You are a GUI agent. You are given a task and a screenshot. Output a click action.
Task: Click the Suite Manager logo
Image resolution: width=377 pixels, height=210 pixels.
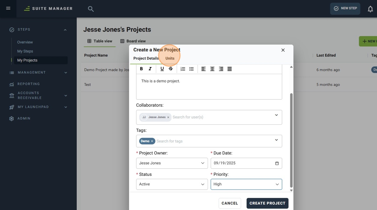[48, 8]
